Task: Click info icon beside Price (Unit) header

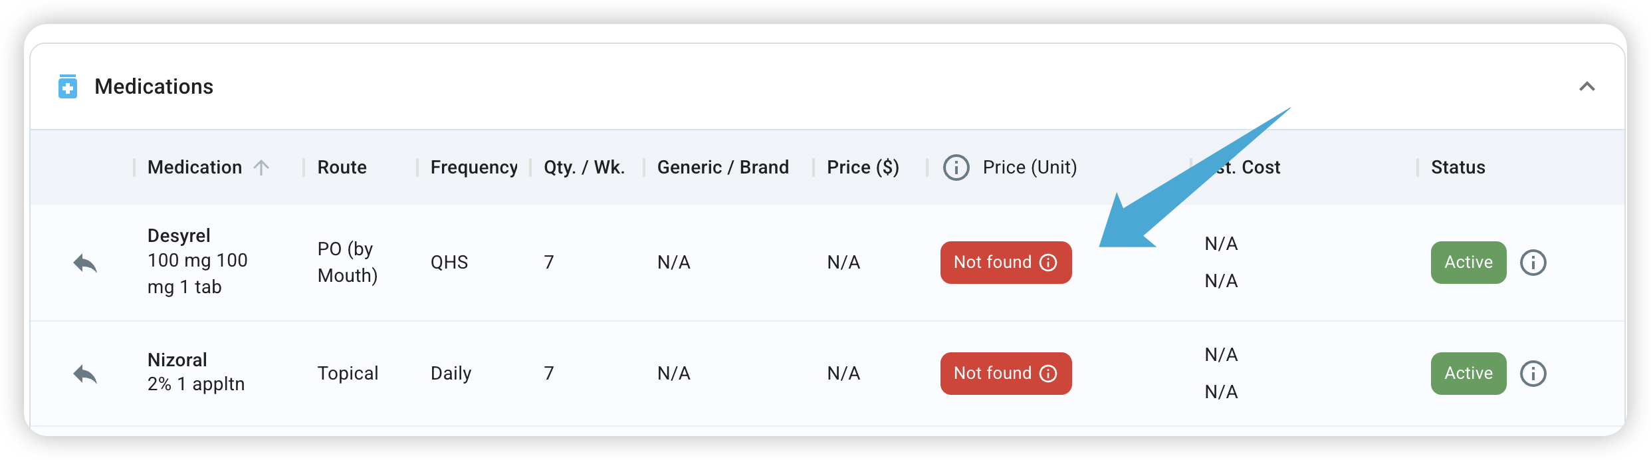Action: tap(956, 168)
